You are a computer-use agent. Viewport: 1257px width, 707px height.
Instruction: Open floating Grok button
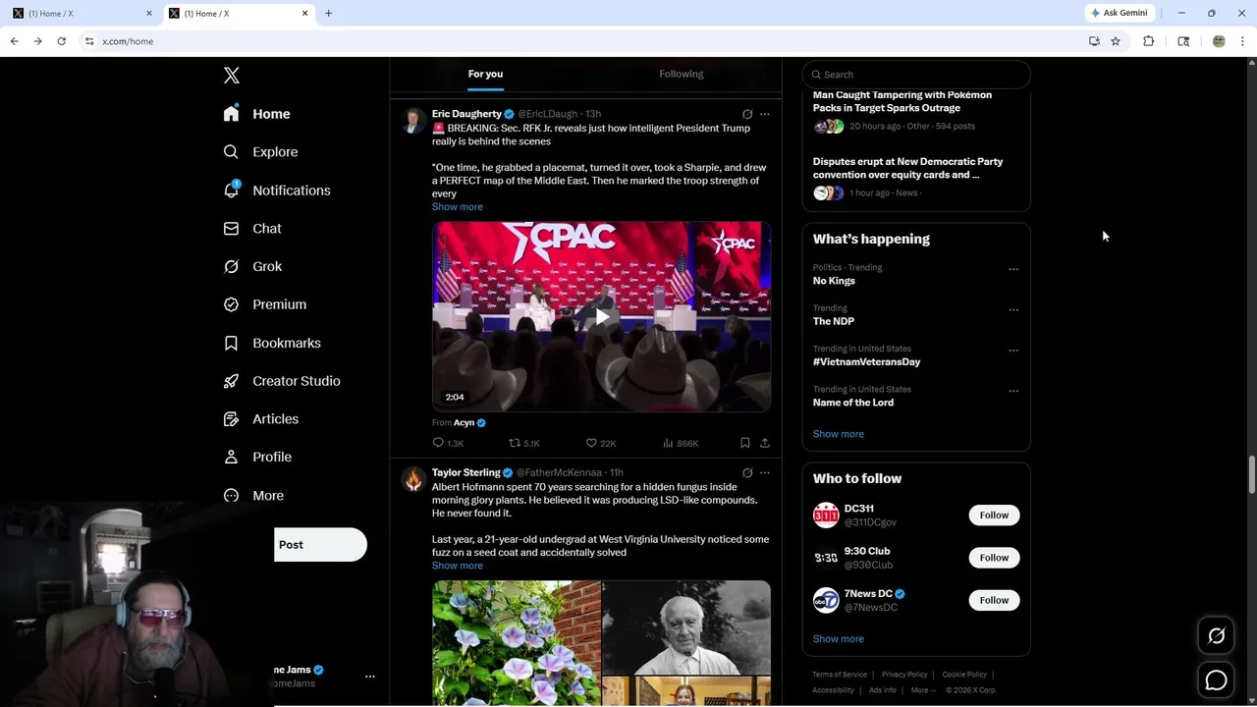pyautogui.click(x=1216, y=636)
